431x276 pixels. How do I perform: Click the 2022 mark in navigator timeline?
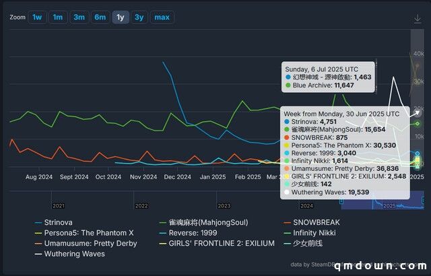pyautogui.click(x=141, y=206)
